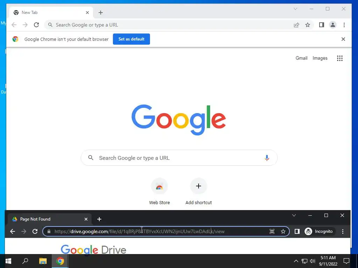Click the share page icon in New Tab address bar
The width and height of the screenshot is (358, 268).
tap(296, 25)
